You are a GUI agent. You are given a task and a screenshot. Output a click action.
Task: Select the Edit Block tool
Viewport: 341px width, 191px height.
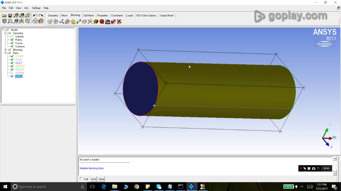pyautogui.click(x=67, y=22)
